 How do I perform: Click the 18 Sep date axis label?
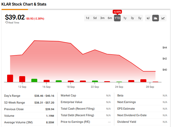coord(71,87)
